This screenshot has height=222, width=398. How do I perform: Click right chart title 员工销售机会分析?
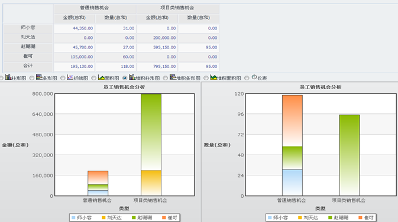click(x=321, y=87)
